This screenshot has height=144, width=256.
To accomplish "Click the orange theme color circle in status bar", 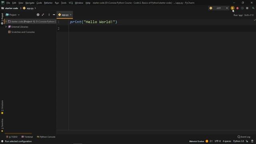I will coord(207,141).
